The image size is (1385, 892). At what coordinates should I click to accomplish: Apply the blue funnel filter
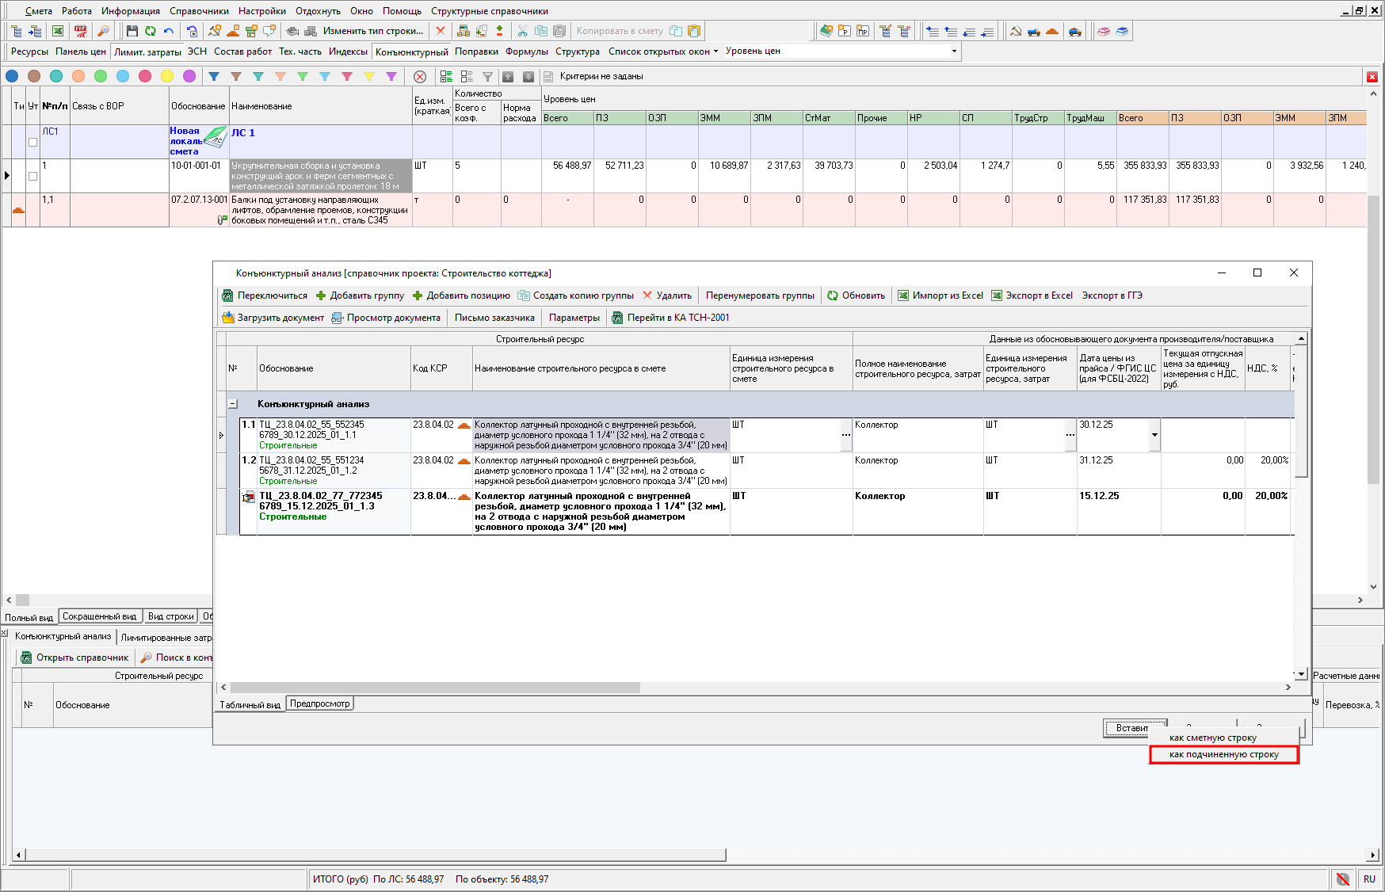pos(214,77)
